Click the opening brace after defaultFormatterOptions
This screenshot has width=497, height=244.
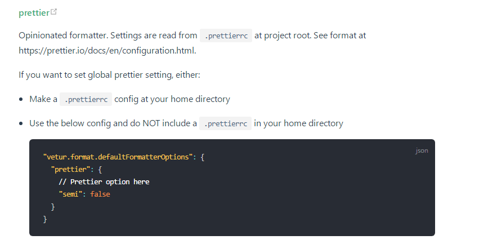203,157
